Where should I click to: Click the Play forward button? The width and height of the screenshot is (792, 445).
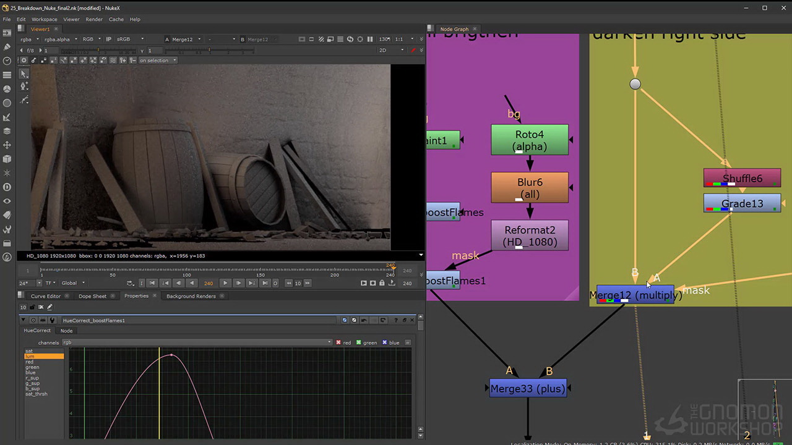tap(225, 283)
